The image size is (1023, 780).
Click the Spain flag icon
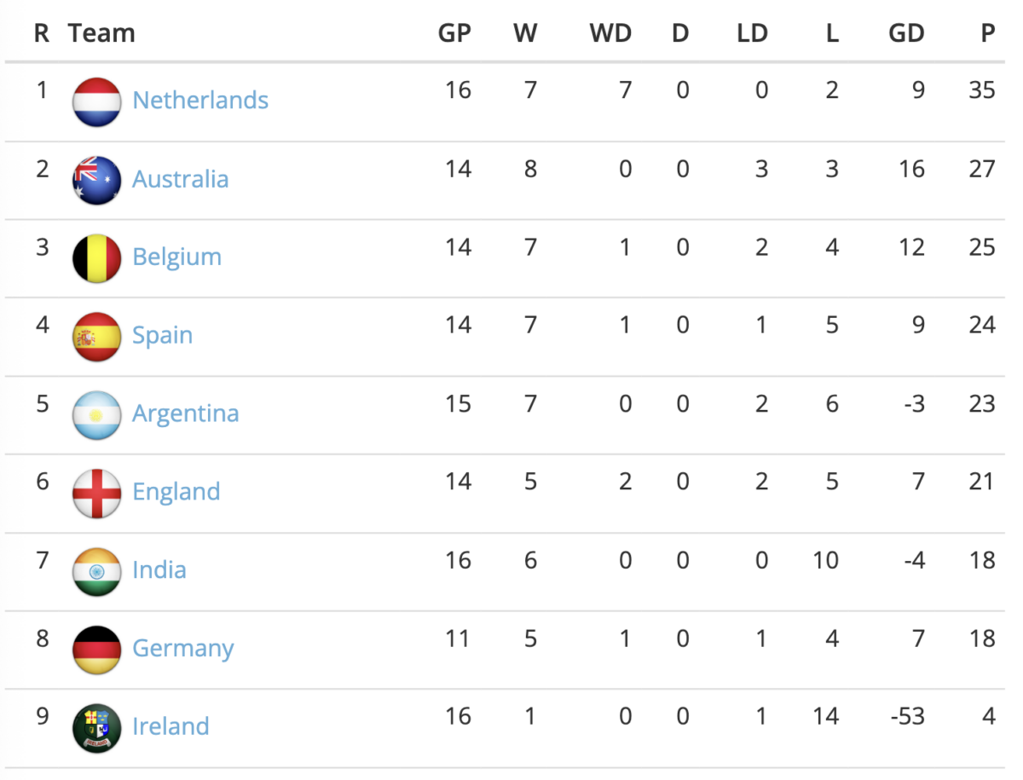click(96, 337)
